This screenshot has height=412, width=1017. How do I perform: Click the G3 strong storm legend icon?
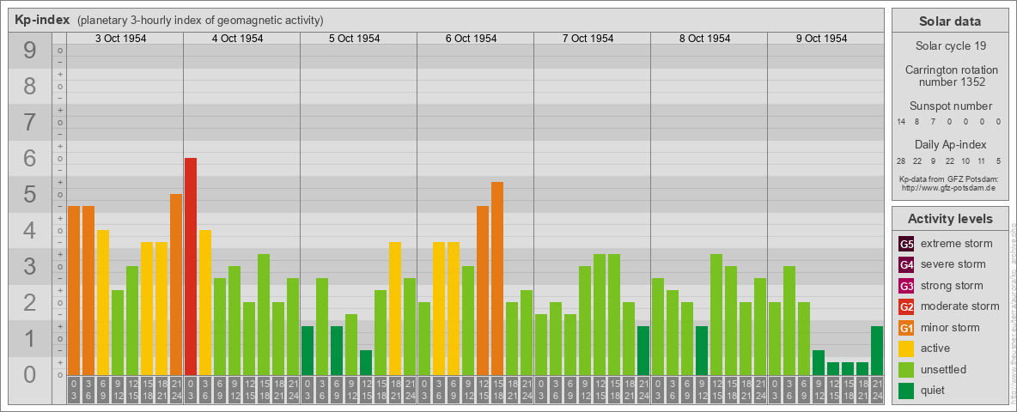906,286
